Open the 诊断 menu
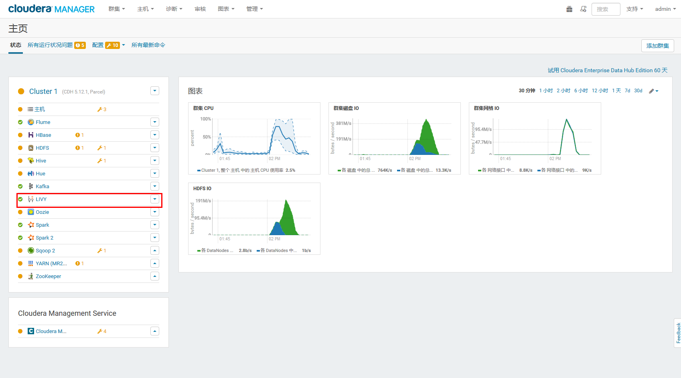Screen dimensions: 681x378 pyautogui.click(x=174, y=9)
